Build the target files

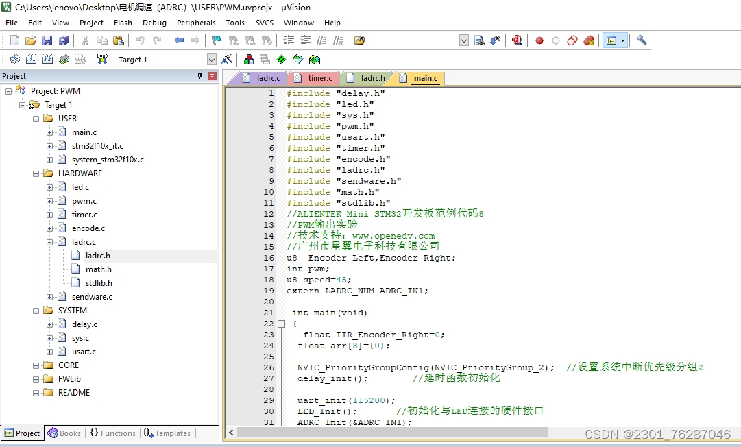32,60
